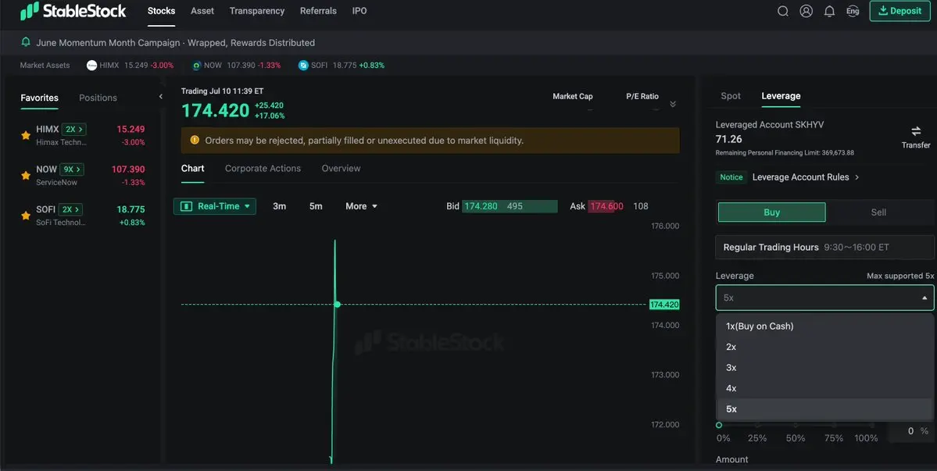Switch to the Sell order side
Screen dimensions: 937x471
point(878,212)
